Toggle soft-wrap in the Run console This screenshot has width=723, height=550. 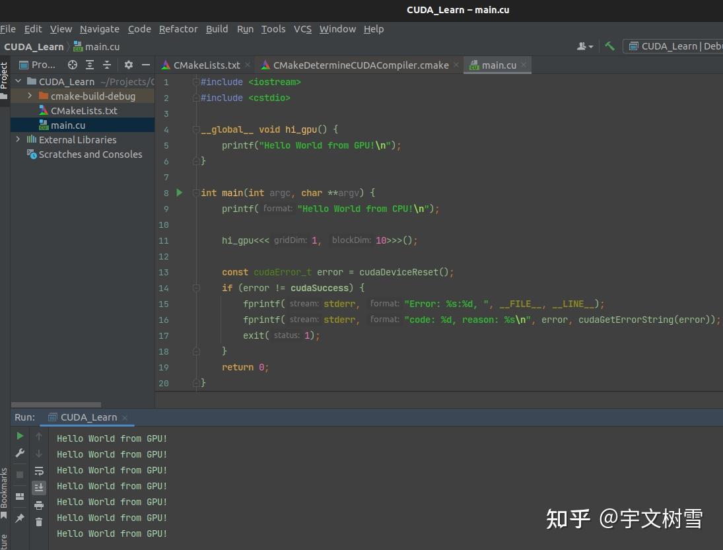tap(39, 470)
